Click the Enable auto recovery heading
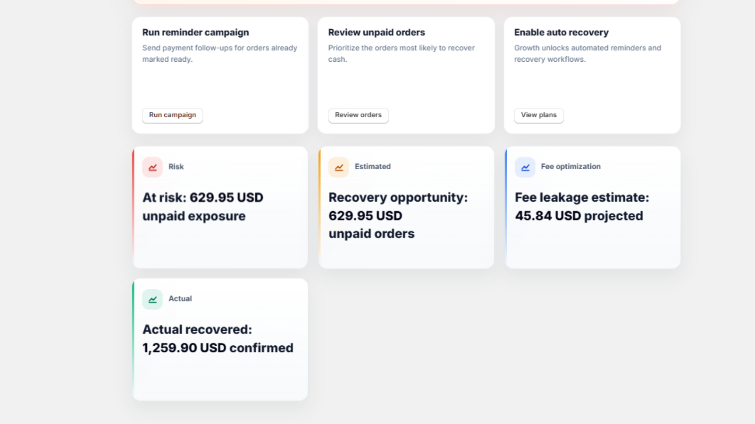The height and width of the screenshot is (424, 755). [562, 33]
